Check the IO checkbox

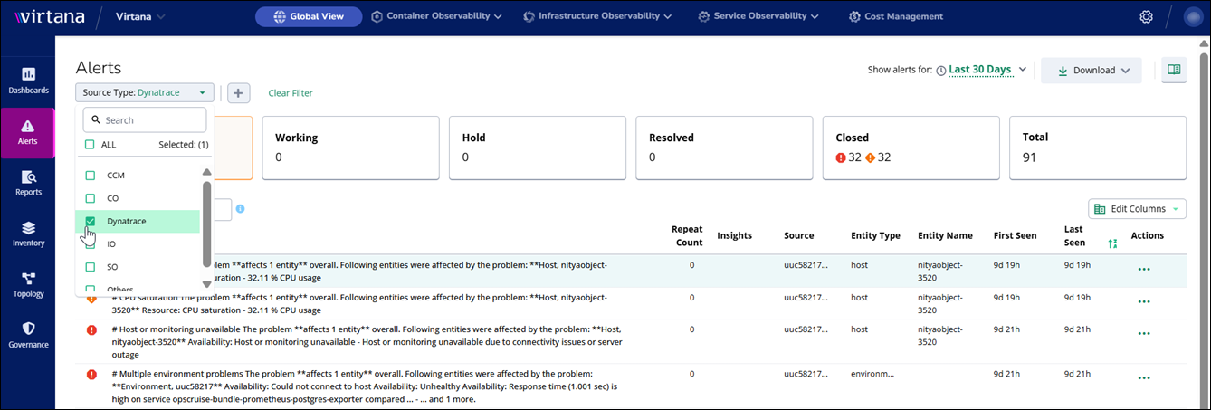pyautogui.click(x=90, y=244)
